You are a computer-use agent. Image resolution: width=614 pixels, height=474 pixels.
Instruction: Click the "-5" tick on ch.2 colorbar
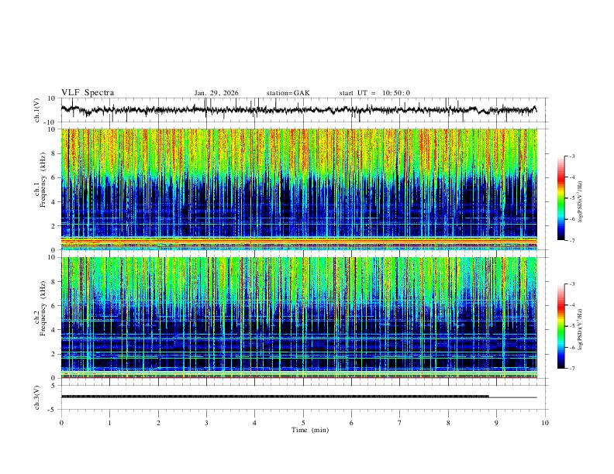pos(571,326)
